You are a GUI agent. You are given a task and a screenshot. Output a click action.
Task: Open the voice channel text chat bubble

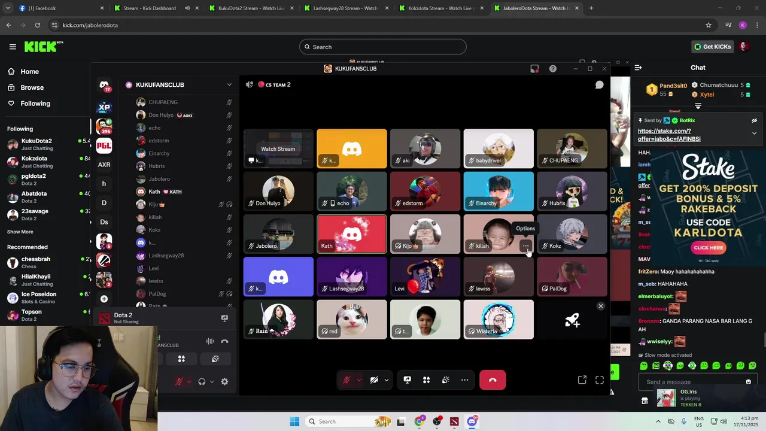[x=599, y=85]
